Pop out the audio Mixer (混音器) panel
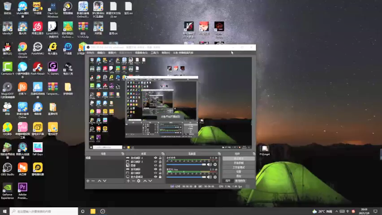382x215 pixels. pyautogui.click(x=219, y=154)
